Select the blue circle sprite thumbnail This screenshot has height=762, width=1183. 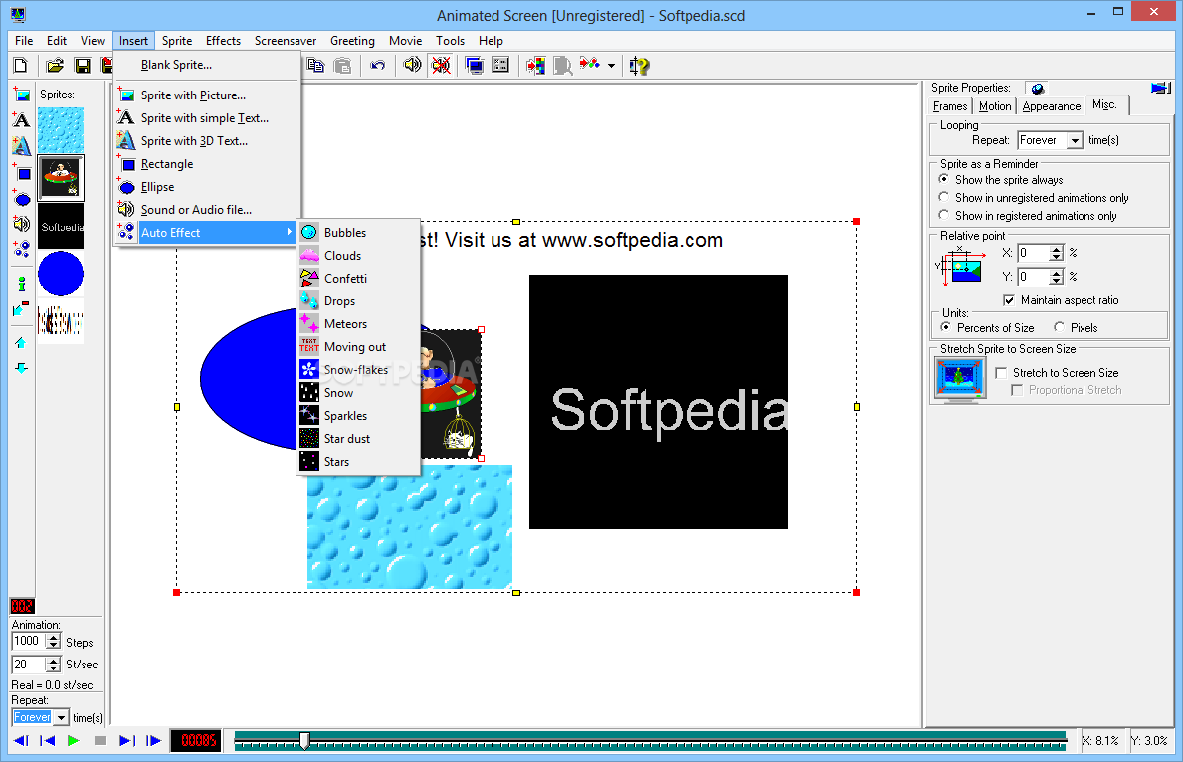click(61, 274)
